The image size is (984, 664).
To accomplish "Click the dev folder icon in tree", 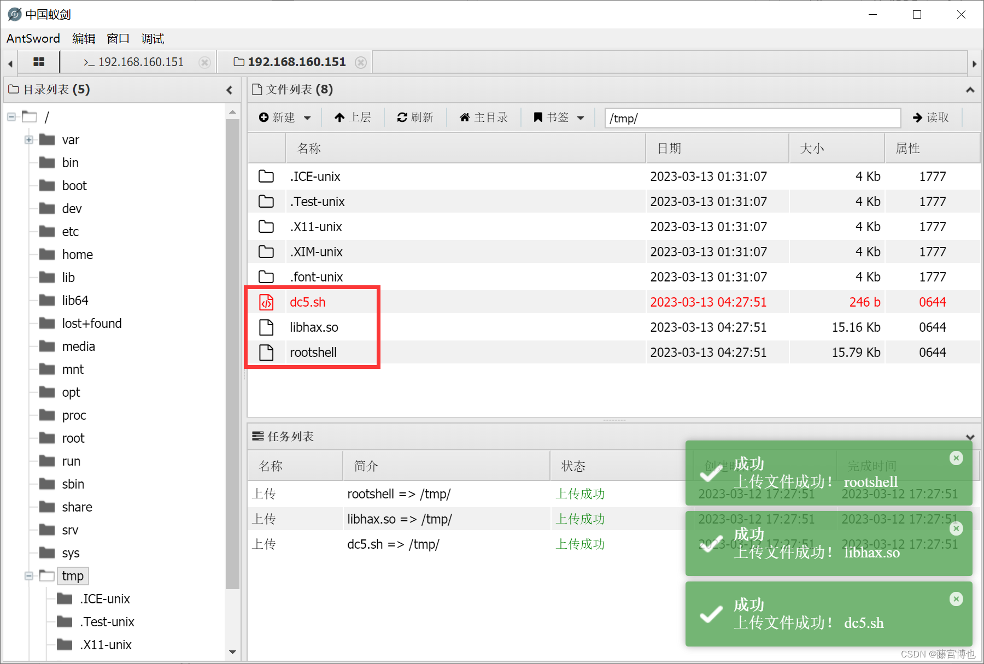I will (x=48, y=208).
